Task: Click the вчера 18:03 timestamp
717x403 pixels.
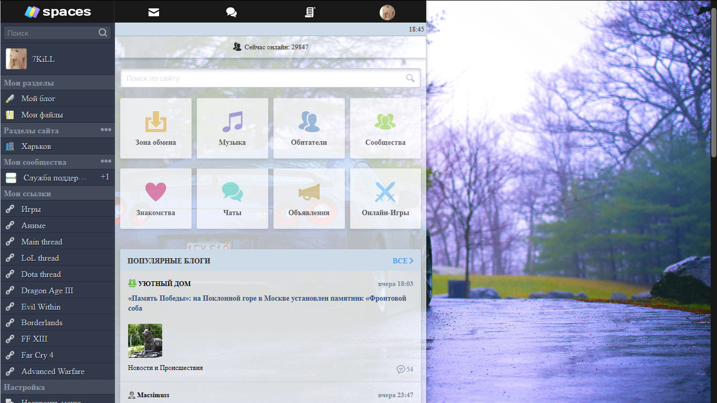Action: tap(396, 284)
